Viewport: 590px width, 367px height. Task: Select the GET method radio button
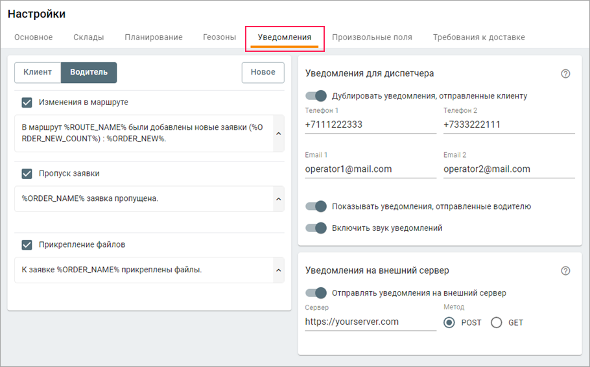496,322
